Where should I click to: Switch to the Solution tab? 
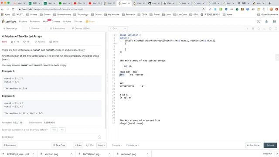point(34,28)
